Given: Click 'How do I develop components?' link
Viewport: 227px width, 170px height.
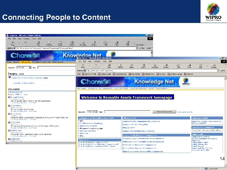Looking at the screenshot, I should 93,142.
